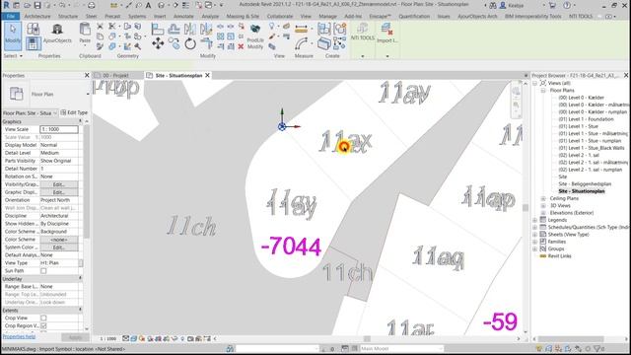Select the Trim/Extend to Corner tool
The width and height of the screenshot is (631, 355).
click(x=206, y=43)
